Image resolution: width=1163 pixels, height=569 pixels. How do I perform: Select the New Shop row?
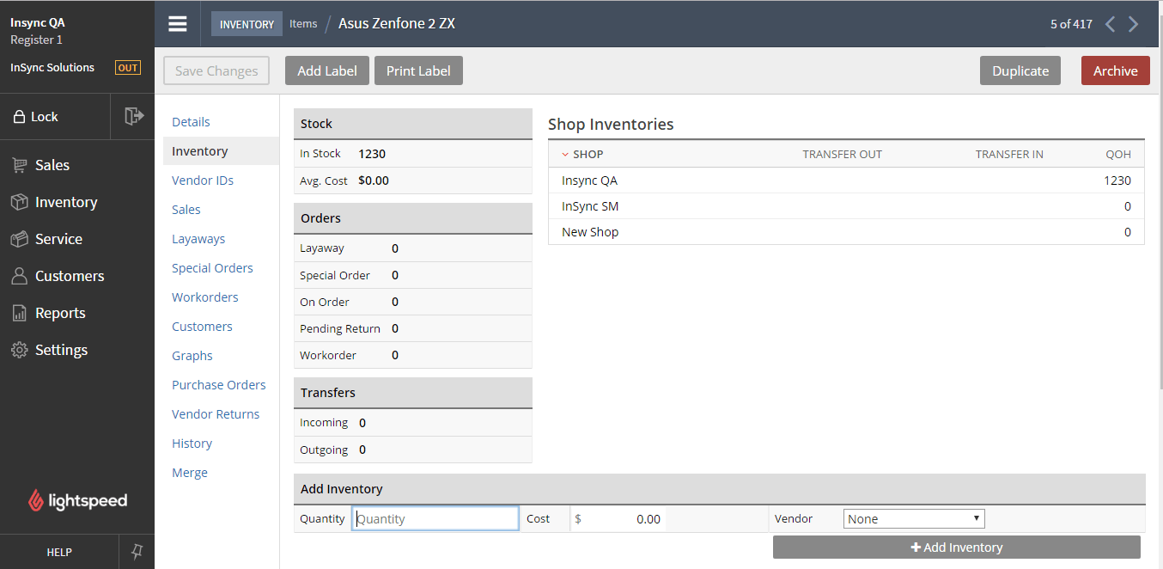click(846, 232)
